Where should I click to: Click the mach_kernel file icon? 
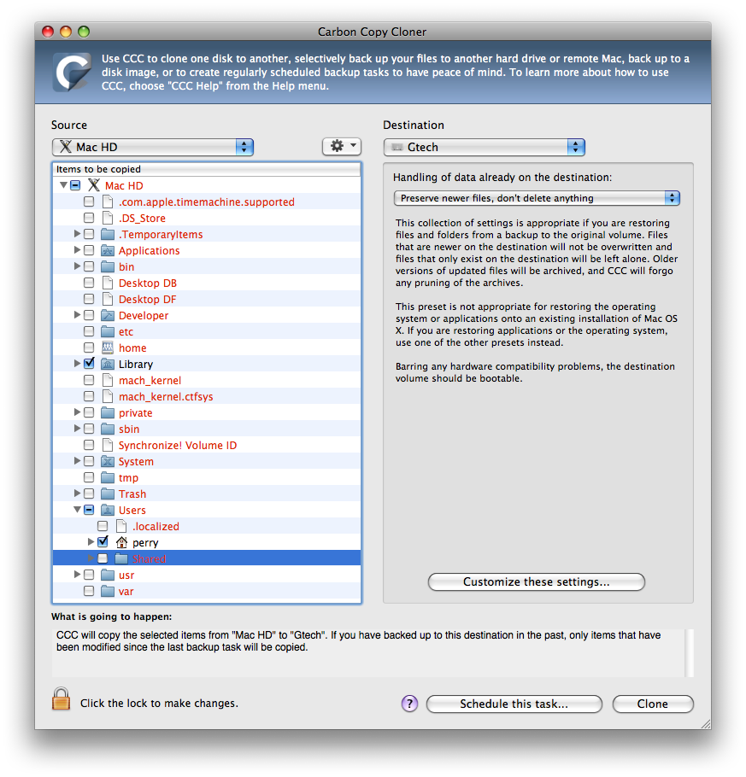(108, 380)
